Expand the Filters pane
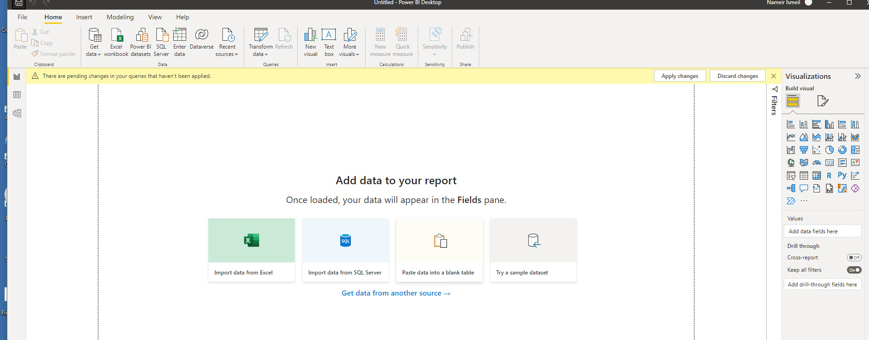 [775, 100]
